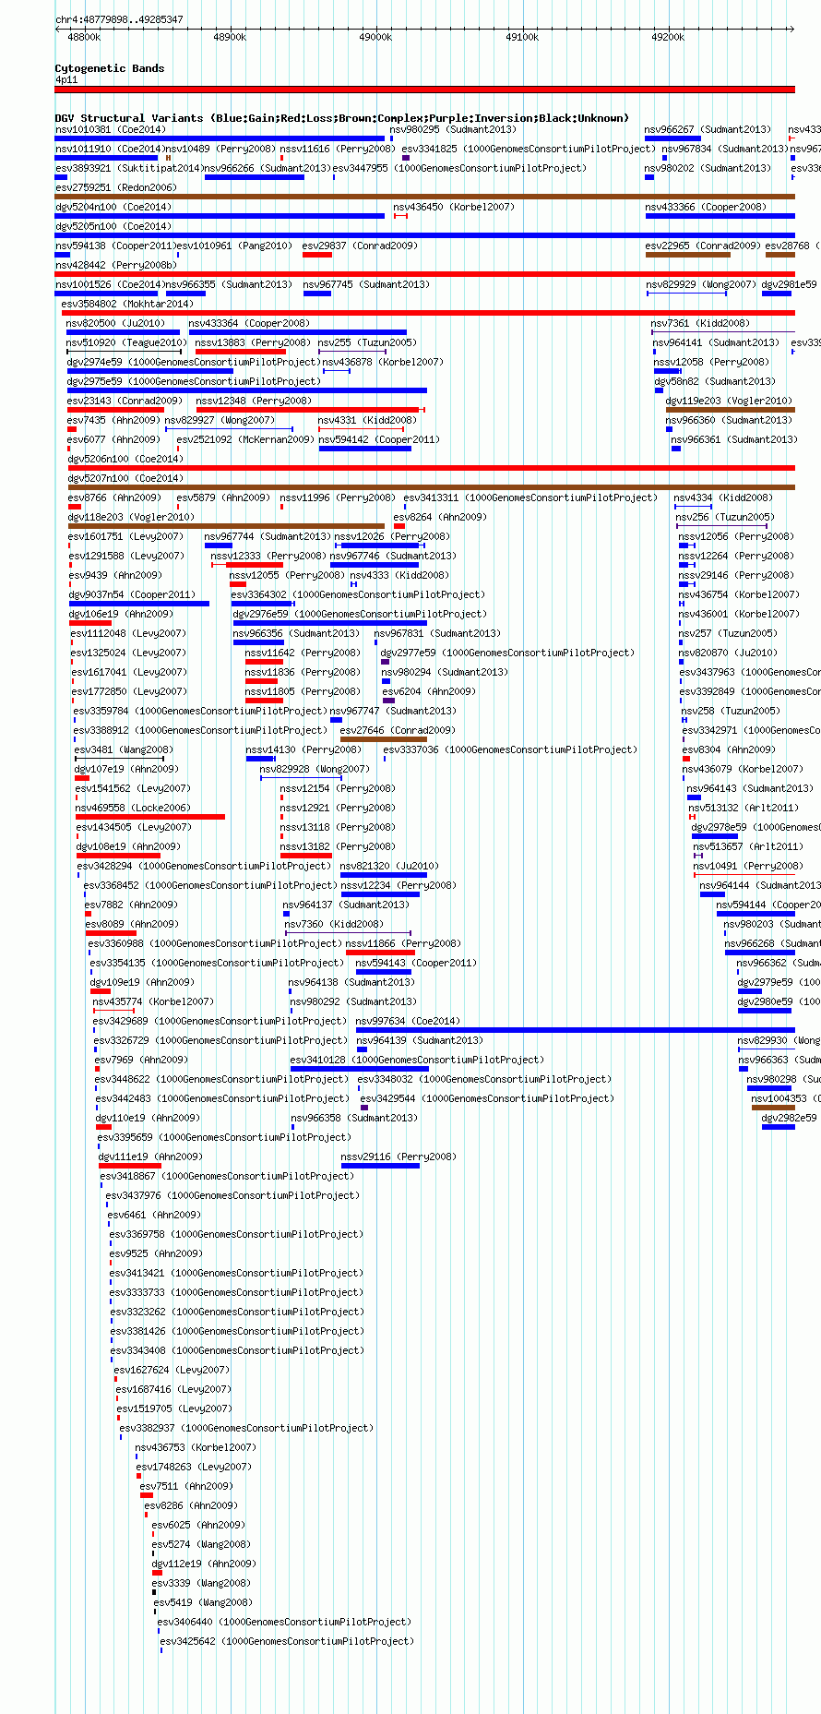Click nsv433366 (Cooper2008) label
The width and height of the screenshot is (821, 1714).
click(706, 207)
